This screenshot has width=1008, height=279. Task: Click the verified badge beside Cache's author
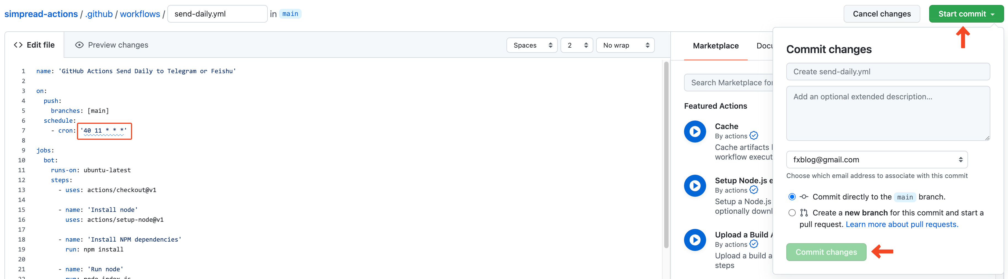click(x=754, y=136)
